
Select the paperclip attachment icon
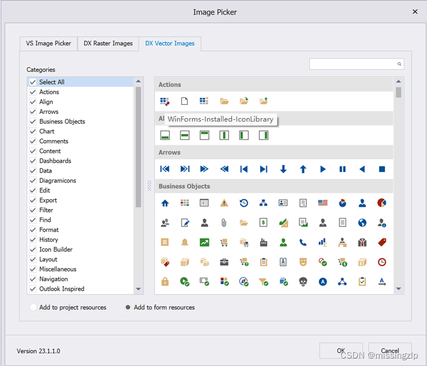click(224, 223)
